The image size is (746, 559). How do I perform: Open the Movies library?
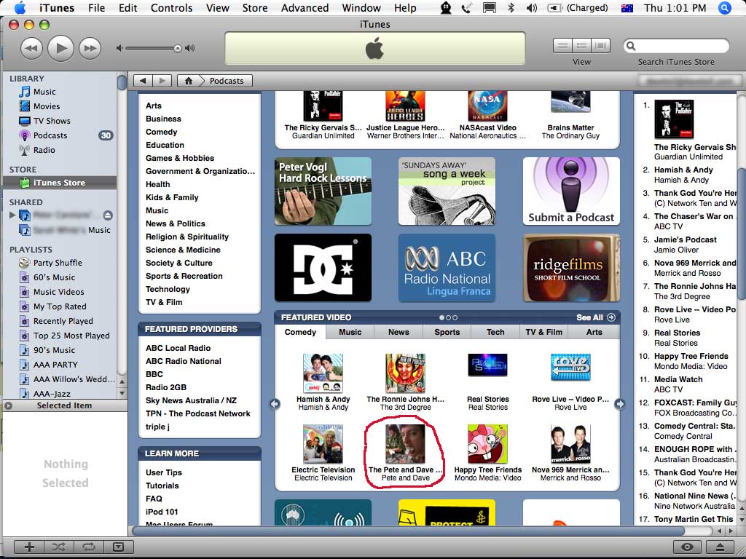click(46, 106)
